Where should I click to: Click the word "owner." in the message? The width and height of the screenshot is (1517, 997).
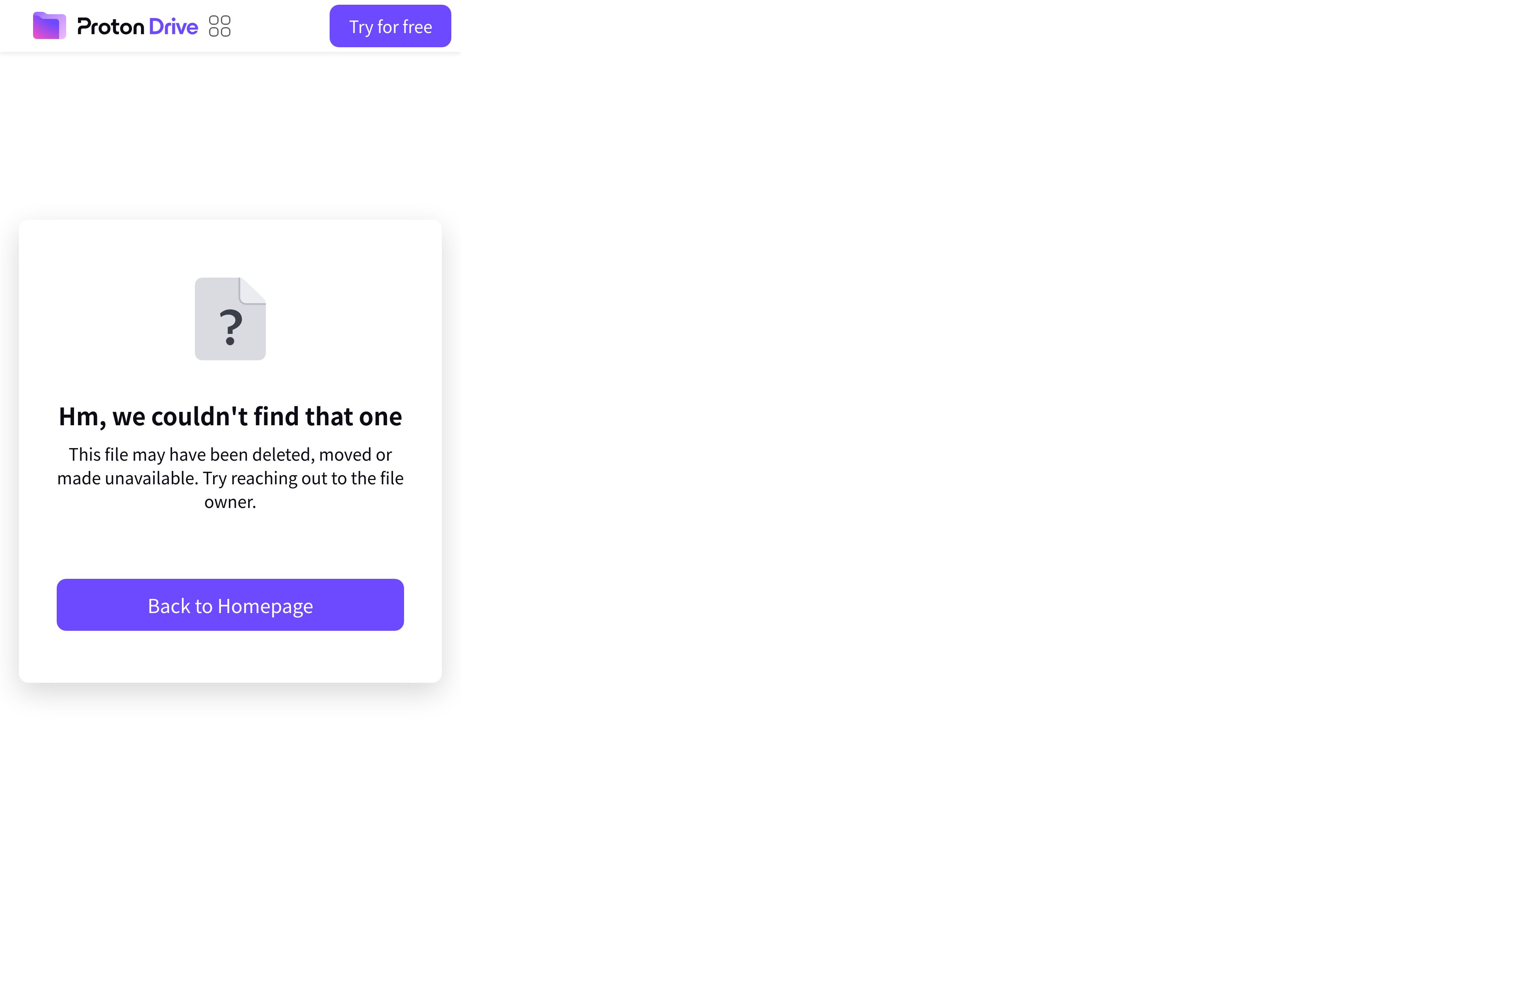coord(230,502)
